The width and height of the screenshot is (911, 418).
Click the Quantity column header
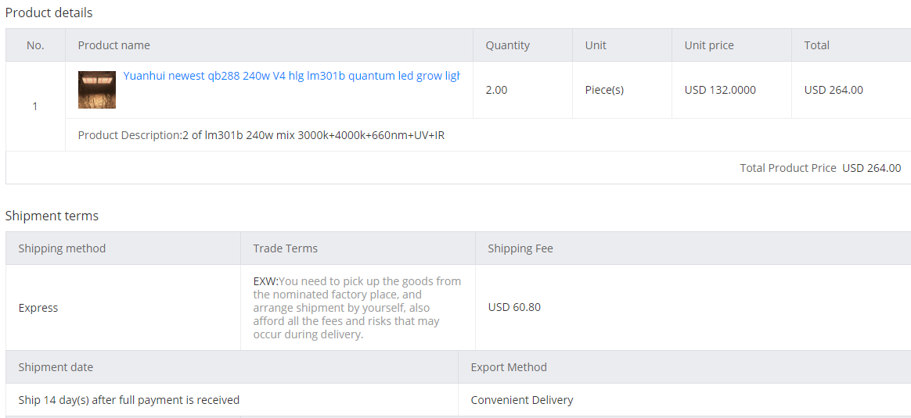point(508,45)
